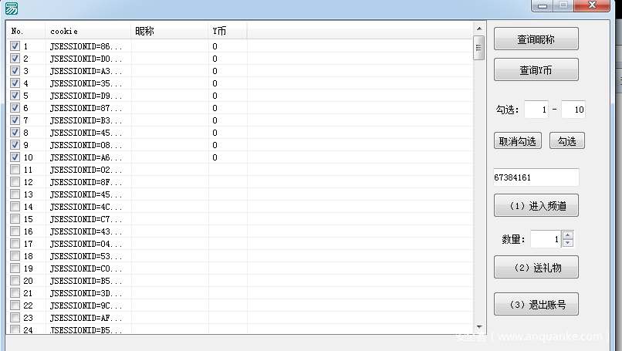622x351 pixels.
Task: Click the 取消勾选 button
Action: [518, 141]
